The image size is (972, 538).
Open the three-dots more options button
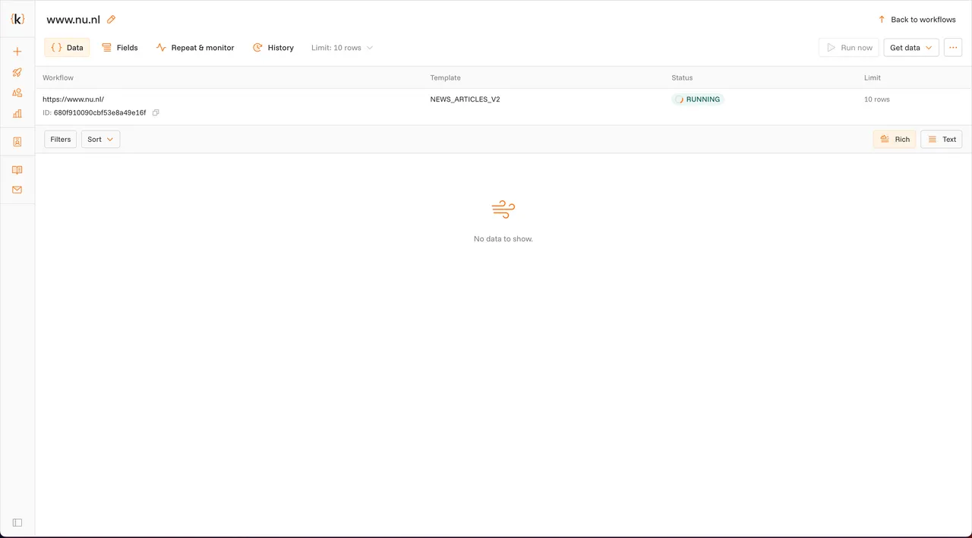(x=953, y=48)
